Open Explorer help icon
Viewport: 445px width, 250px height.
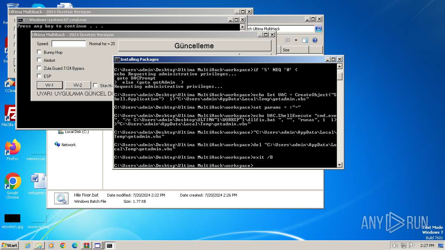[x=315, y=40]
